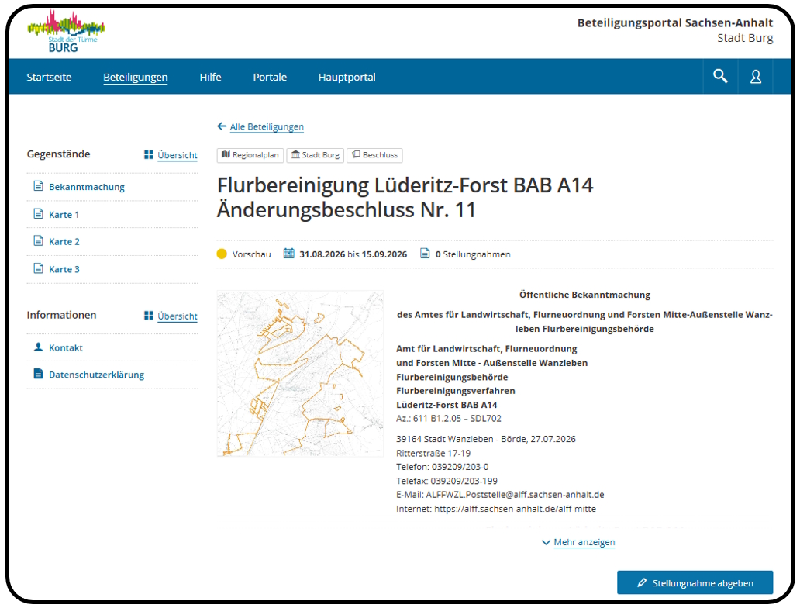800x608 pixels.
Task: Click Stellungnahme abgeben button label
Action: pyautogui.click(x=702, y=583)
